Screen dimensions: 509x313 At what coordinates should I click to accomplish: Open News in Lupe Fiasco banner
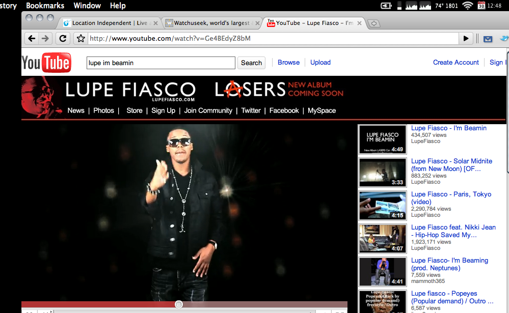click(76, 110)
